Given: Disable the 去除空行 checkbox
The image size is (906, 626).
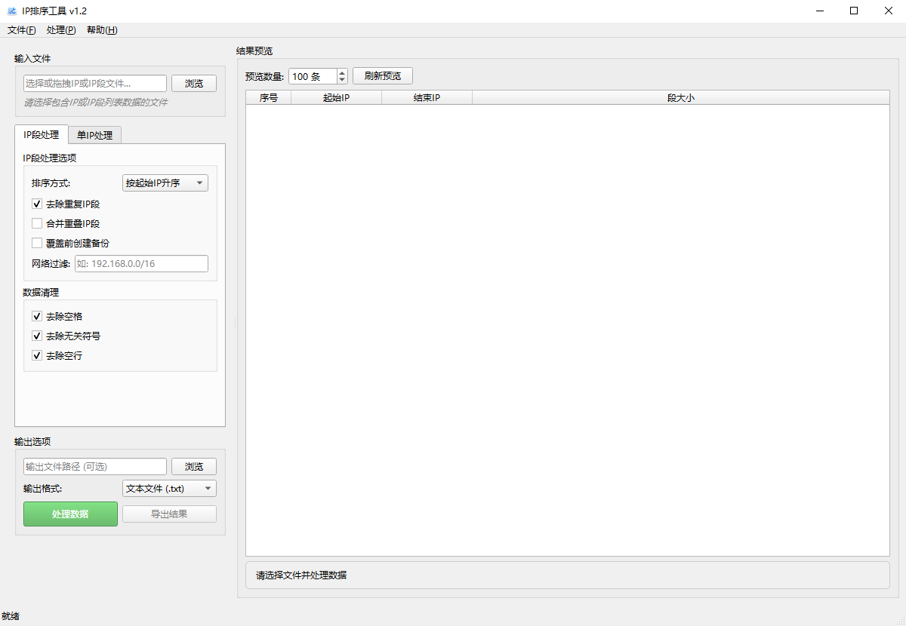Looking at the screenshot, I should (37, 355).
